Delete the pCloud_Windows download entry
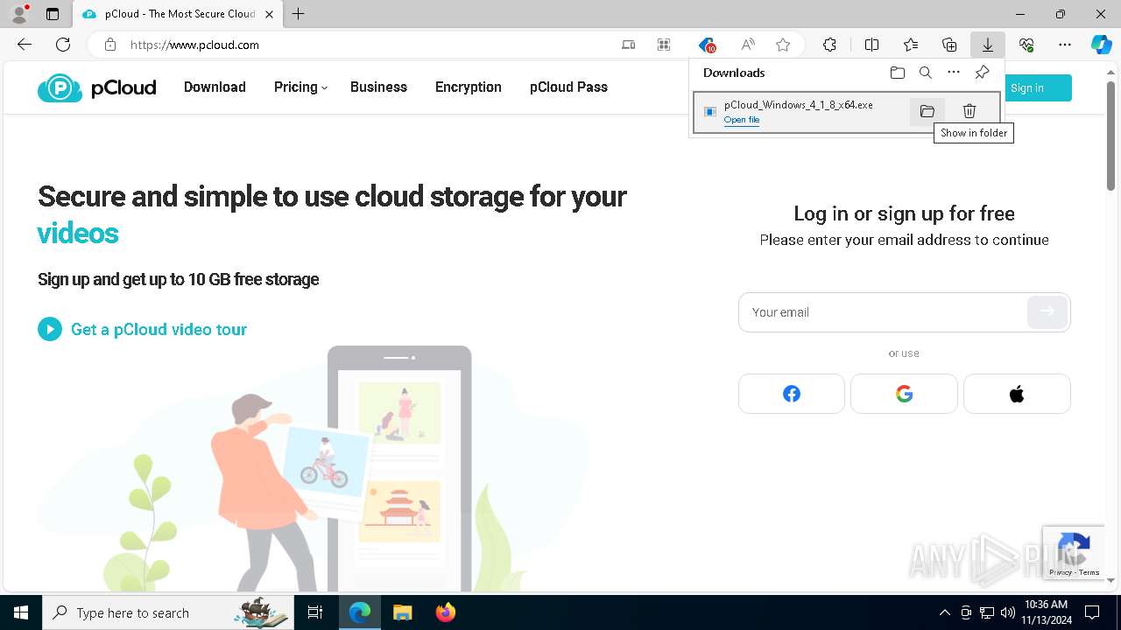The image size is (1121, 630). (969, 111)
